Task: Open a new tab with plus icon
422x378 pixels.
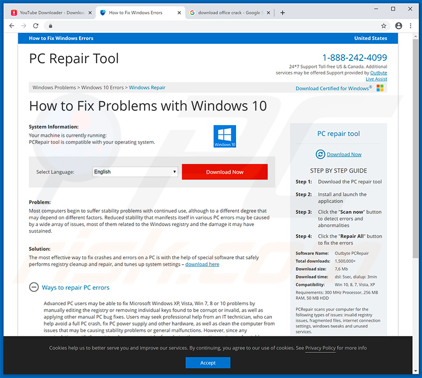Action: pyautogui.click(x=283, y=13)
